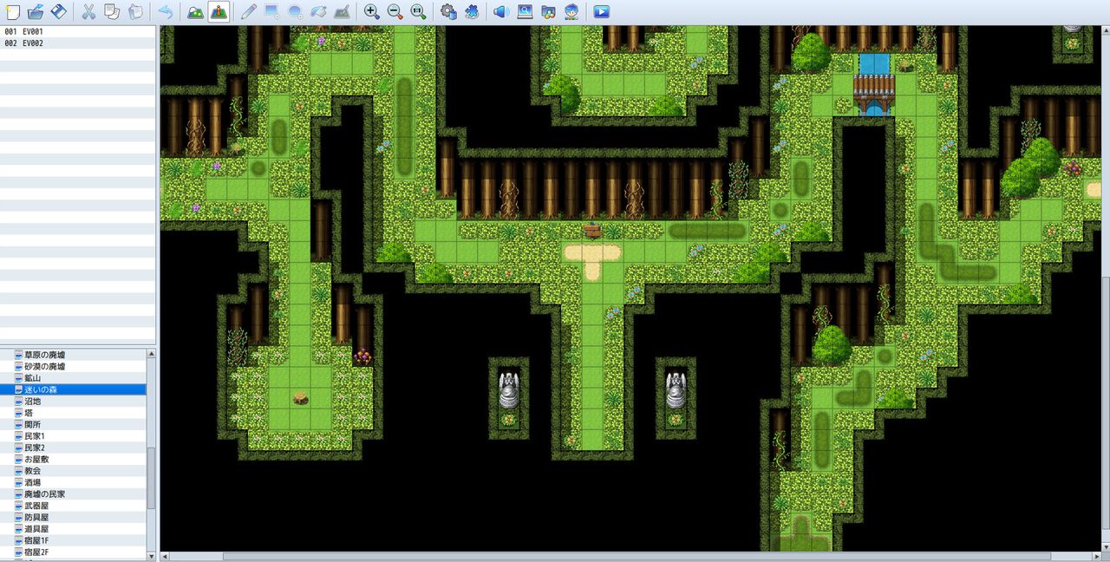Click the Zoom In magnifier
1110x562 pixels.
coord(372,12)
